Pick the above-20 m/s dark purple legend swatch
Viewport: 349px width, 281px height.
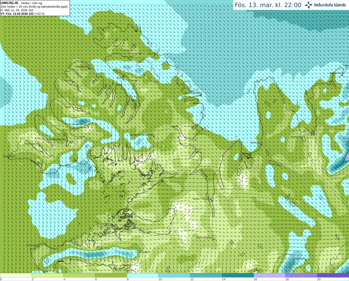333,275
